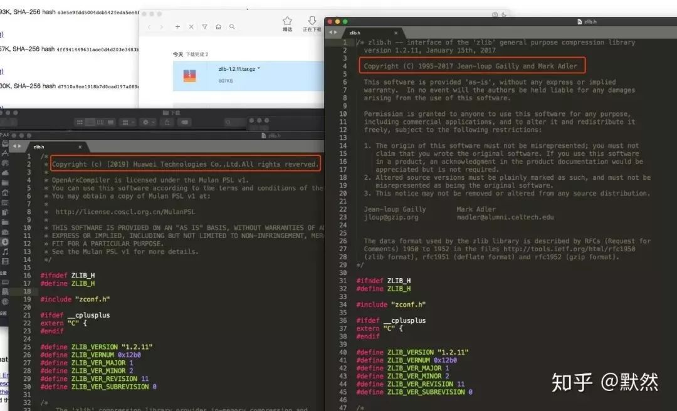Click right editor's yellow minimize button
The image size is (677, 411).
[x=338, y=21]
